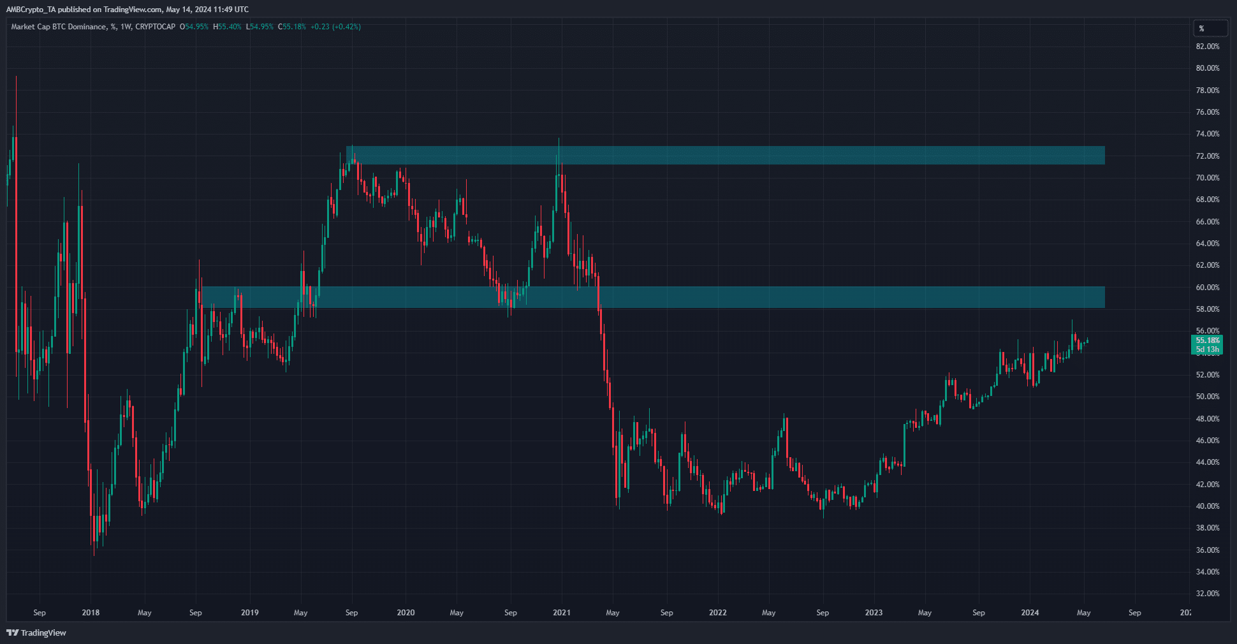
Task: Click the 42.00% price axis label
Action: tap(1208, 485)
